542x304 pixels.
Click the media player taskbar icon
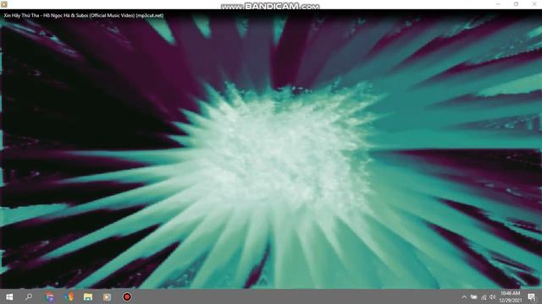(x=107, y=296)
